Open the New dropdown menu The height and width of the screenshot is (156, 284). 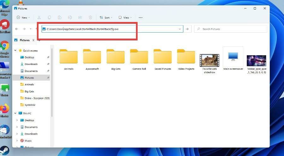(x=23, y=18)
